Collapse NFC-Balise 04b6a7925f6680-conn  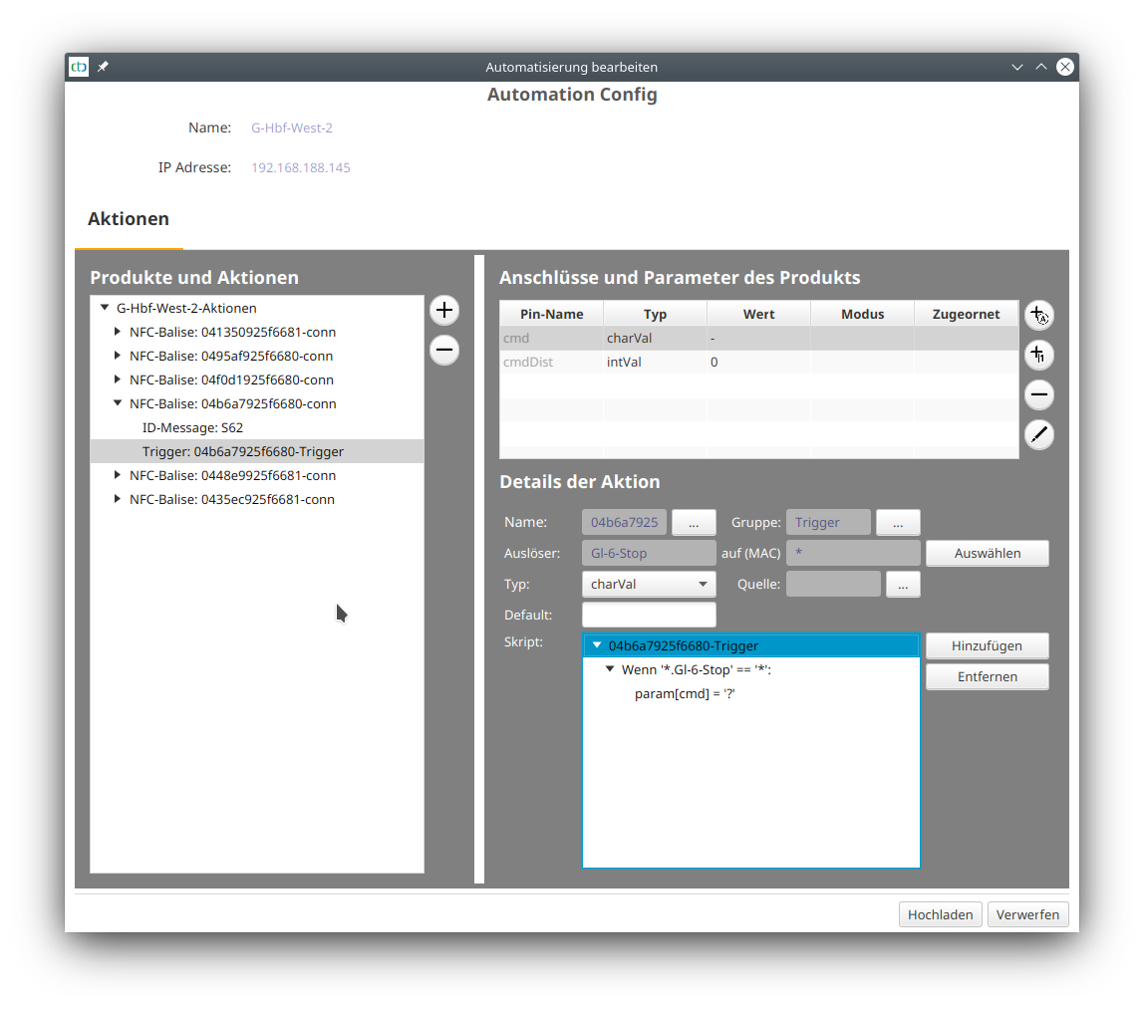coord(118,403)
